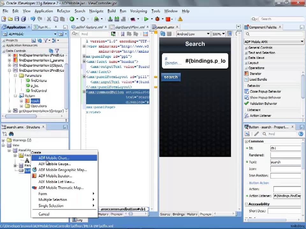Click the pencil edit icon in Properties panel
Viewport: 306px width, 229px height.
[x=256, y=134]
